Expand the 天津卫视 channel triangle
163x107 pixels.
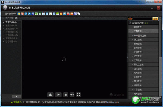(x=132, y=52)
